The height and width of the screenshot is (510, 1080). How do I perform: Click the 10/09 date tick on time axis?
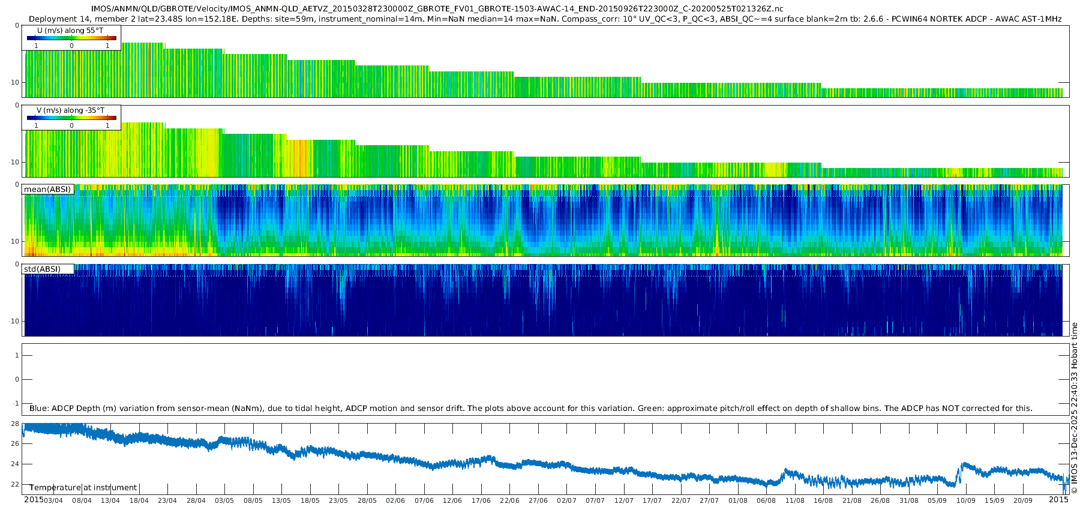click(x=965, y=501)
